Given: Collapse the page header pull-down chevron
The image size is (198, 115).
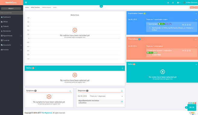Looking at the screenshot, I should [x=101, y=6].
